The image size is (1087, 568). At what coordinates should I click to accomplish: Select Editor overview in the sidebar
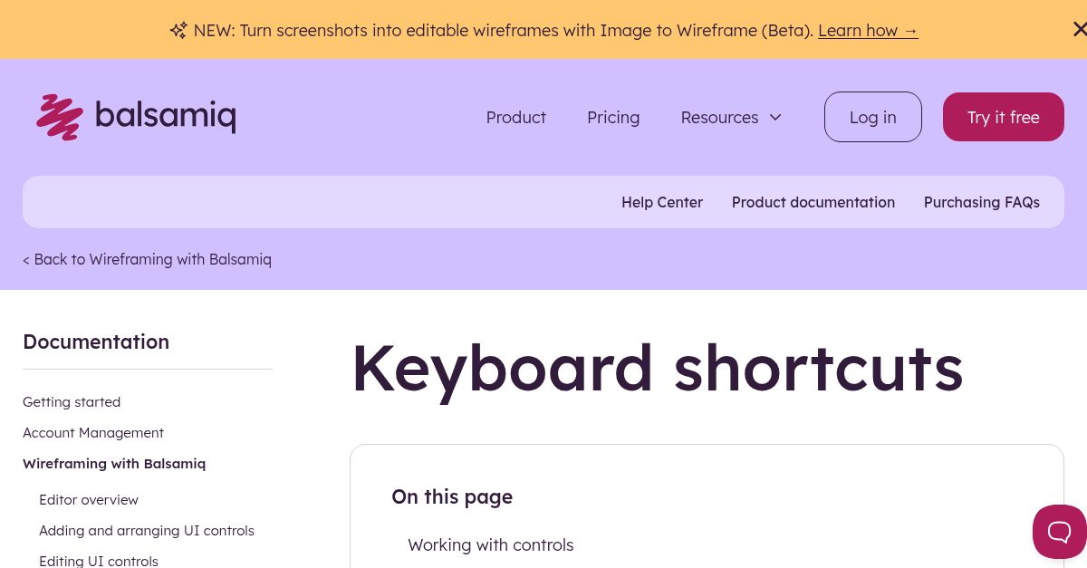88,499
